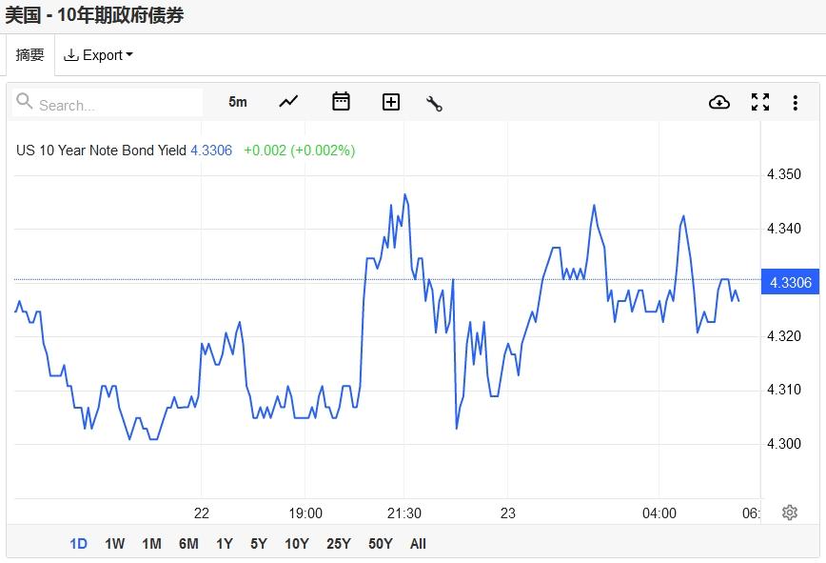The height and width of the screenshot is (563, 826).
Task: Open the calendar date range picker
Action: pos(341,102)
